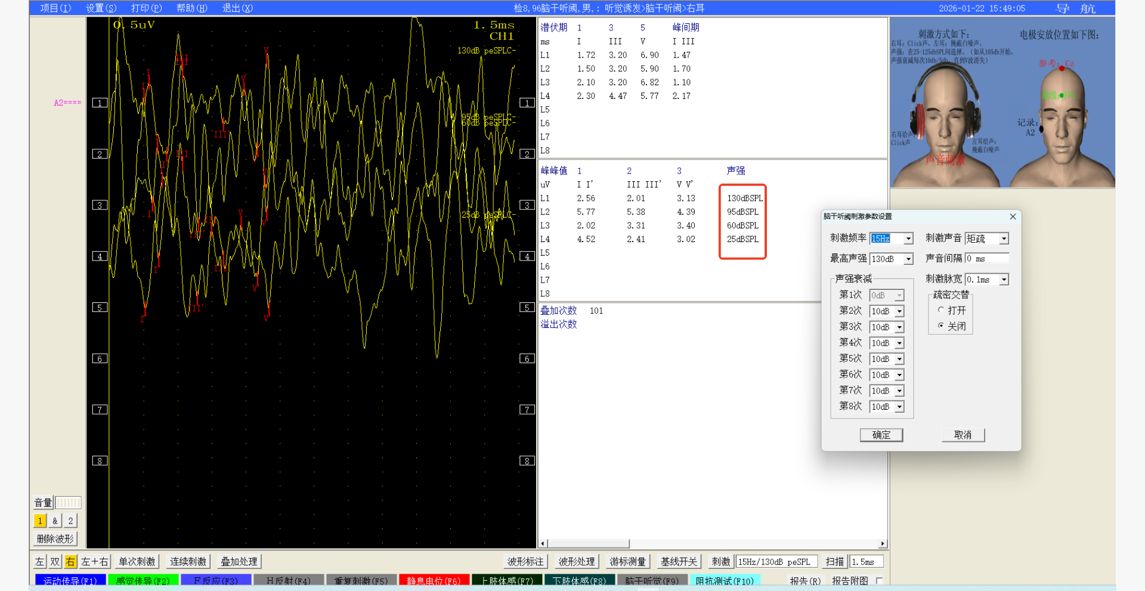Select the 静息电位(F6) mode button
1145x591 pixels.
pyautogui.click(x=434, y=580)
